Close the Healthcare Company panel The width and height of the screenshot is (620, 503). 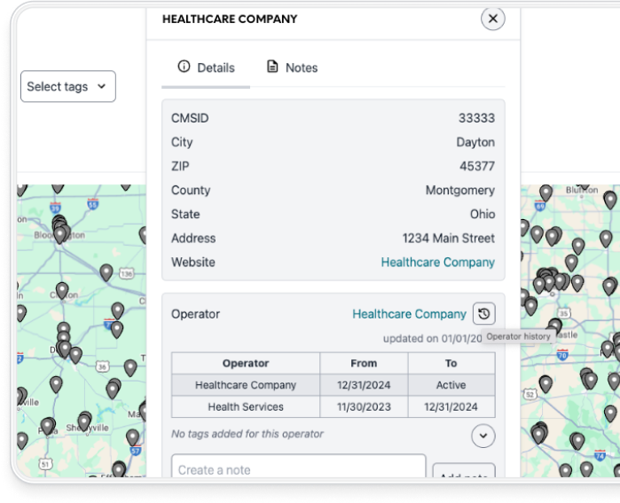493,19
